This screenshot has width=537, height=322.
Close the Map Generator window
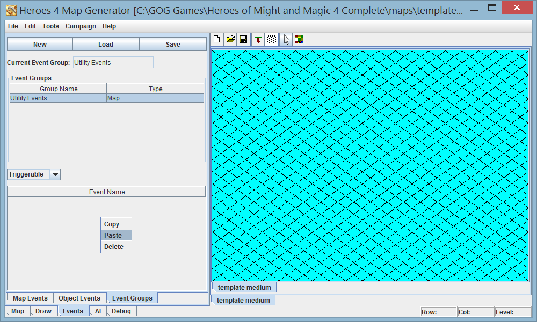pyautogui.click(x=517, y=8)
